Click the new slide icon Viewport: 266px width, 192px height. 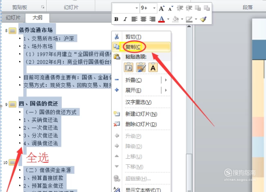[x=117, y=114]
